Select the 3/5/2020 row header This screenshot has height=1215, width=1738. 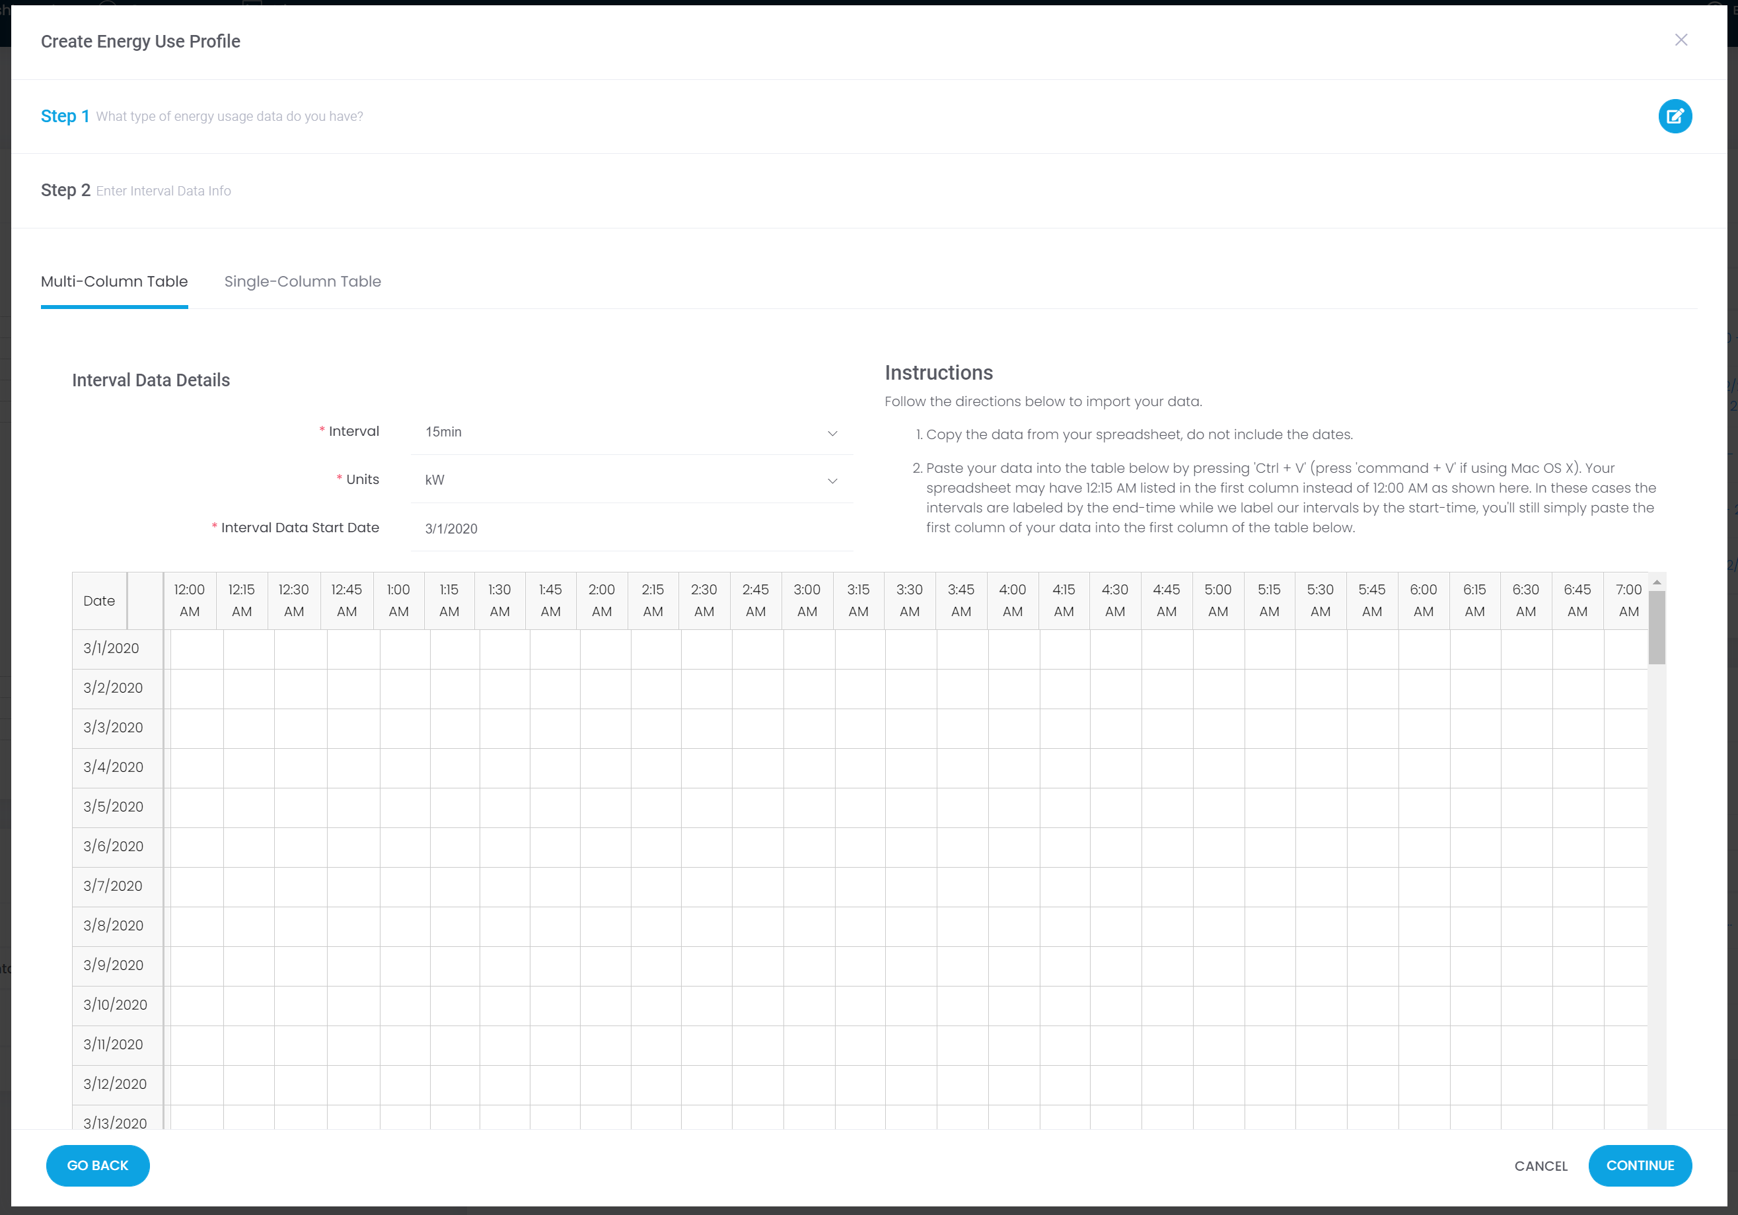(118, 807)
